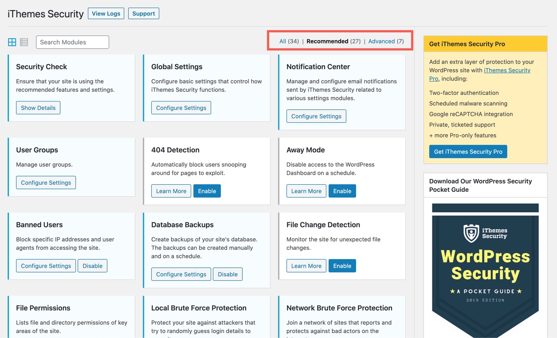This screenshot has width=557, height=338.
Task: Select the Recommended modules filter
Action: click(327, 41)
